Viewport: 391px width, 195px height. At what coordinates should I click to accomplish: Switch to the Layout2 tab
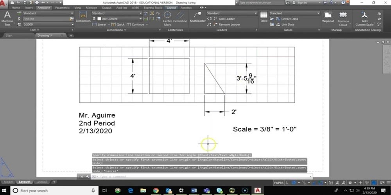point(42,182)
